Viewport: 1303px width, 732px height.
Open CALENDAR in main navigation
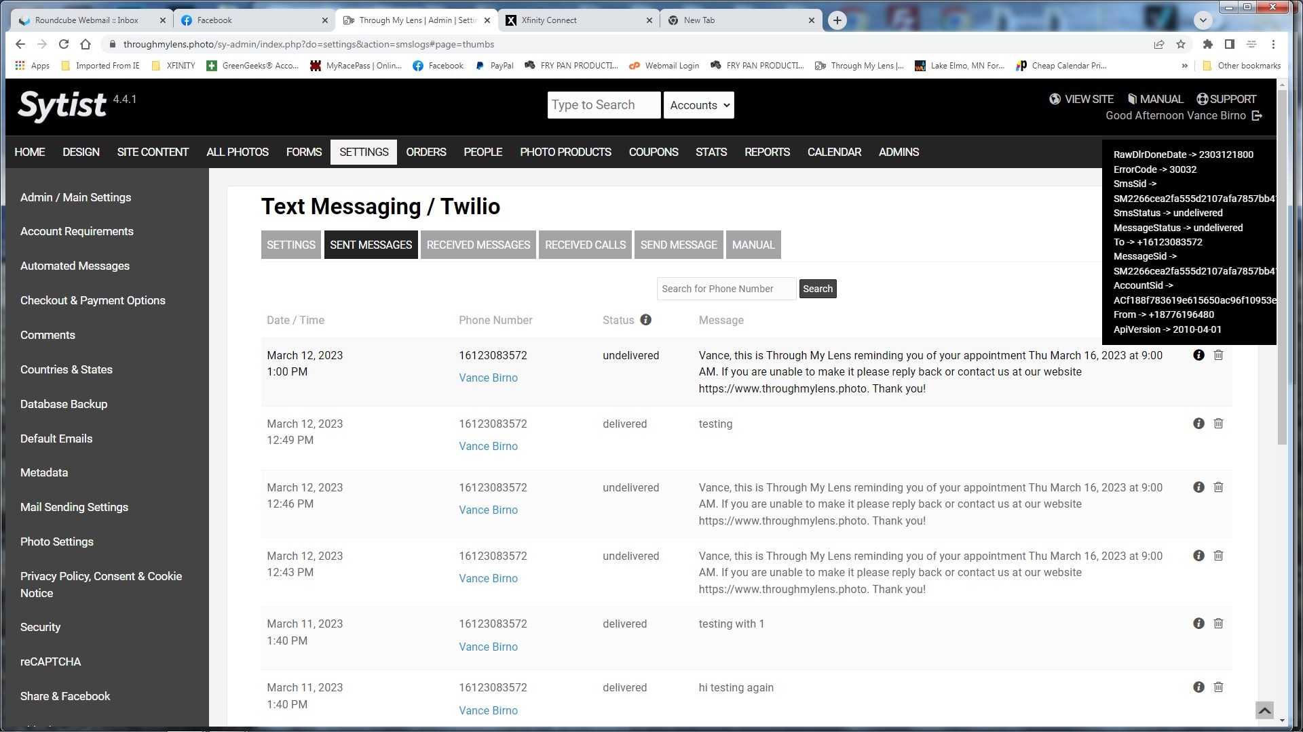834,152
